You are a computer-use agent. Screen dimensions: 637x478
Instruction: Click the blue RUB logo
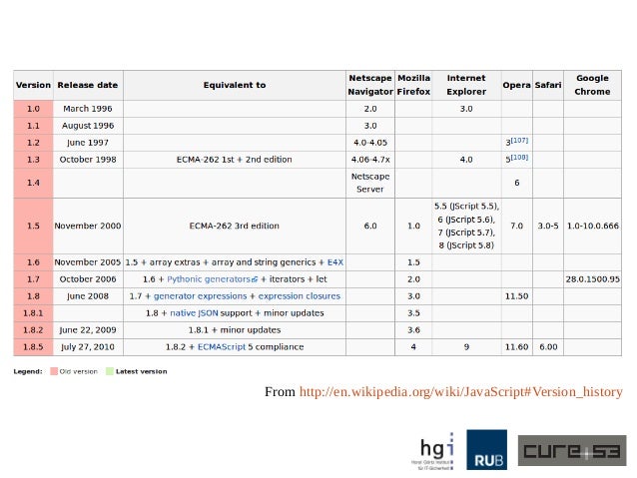tap(486, 450)
